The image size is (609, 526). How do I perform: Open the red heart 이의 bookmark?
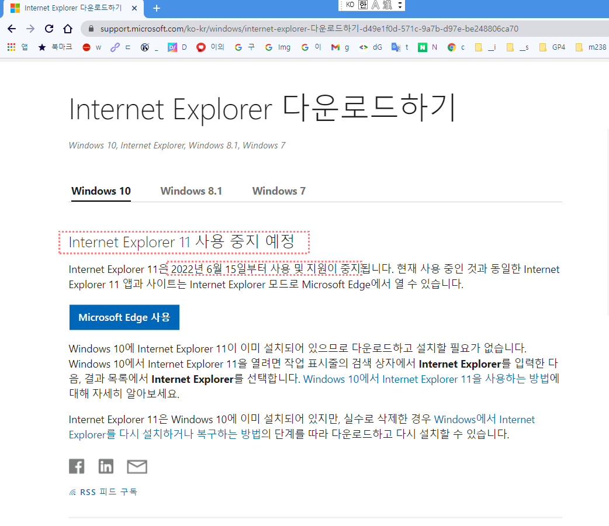(210, 47)
